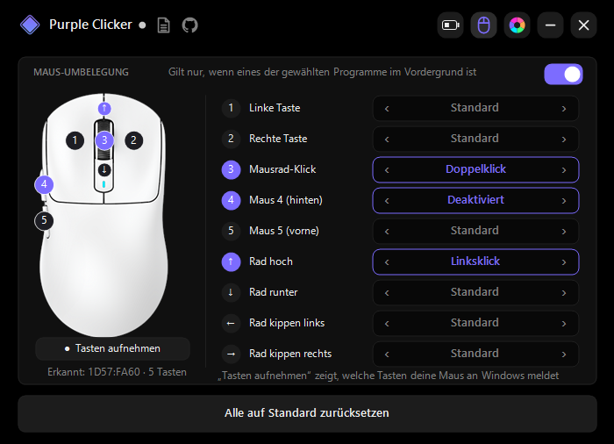Previous option for Rad hoch
Image resolution: width=614 pixels, height=444 pixels.
click(387, 262)
